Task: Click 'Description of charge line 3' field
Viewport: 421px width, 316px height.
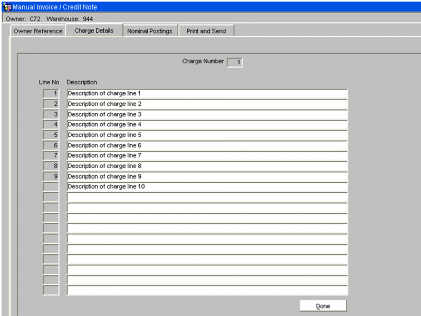Action: [207, 114]
